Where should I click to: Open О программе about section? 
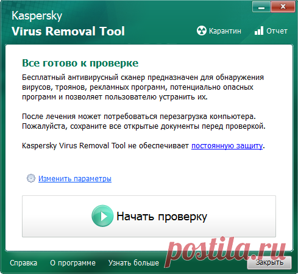73,263
